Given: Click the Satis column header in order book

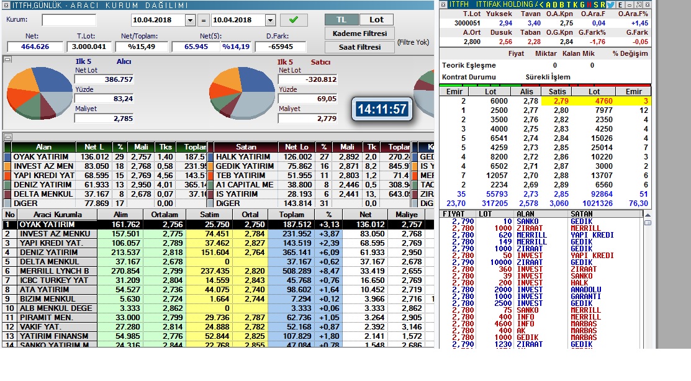Looking at the screenshot, I should click(557, 92).
